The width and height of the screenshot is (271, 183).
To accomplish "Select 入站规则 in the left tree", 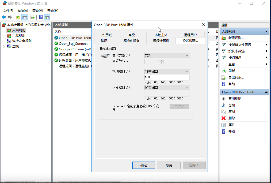I will pos(19,30).
